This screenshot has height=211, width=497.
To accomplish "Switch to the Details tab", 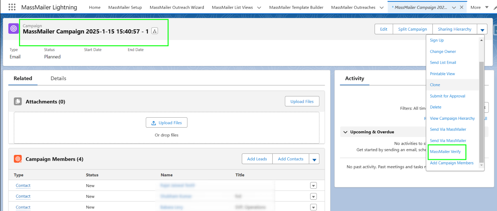I will click(x=58, y=79).
